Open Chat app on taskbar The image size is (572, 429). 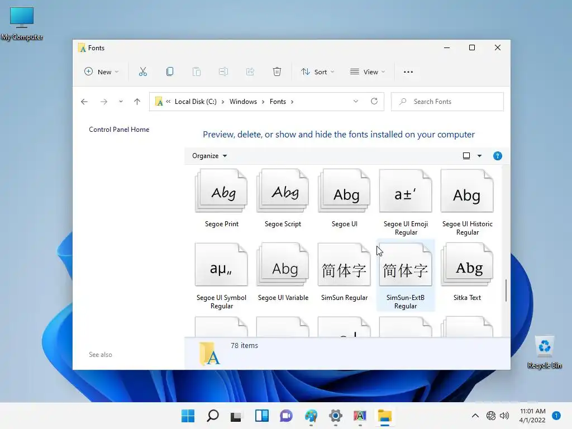coord(286,416)
